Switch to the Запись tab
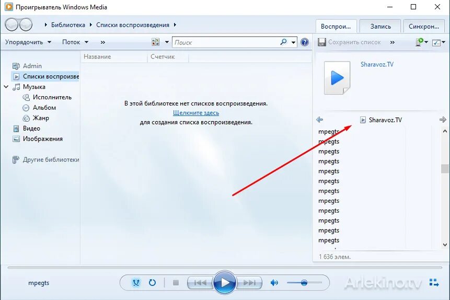Image resolution: width=450 pixels, height=300 pixels. [380, 26]
